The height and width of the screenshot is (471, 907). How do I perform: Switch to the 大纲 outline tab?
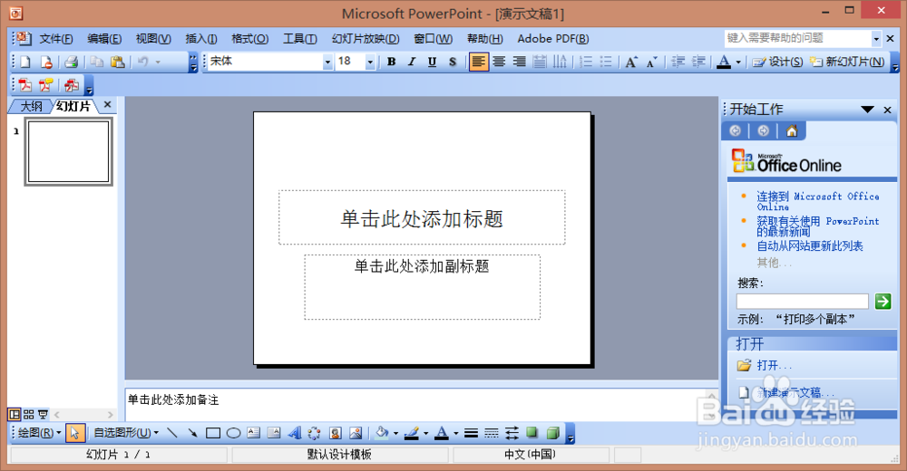(32, 106)
